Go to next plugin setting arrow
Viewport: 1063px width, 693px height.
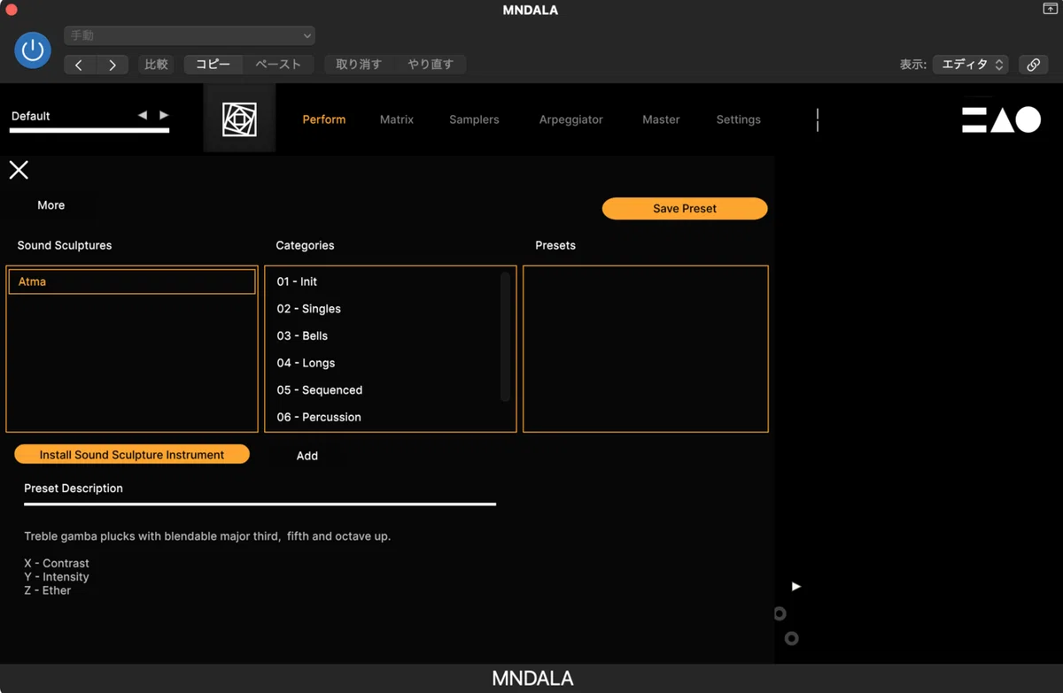click(113, 65)
